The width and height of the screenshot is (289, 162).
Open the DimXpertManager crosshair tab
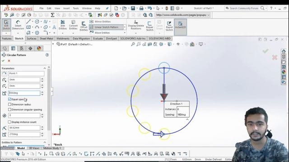(30, 48)
